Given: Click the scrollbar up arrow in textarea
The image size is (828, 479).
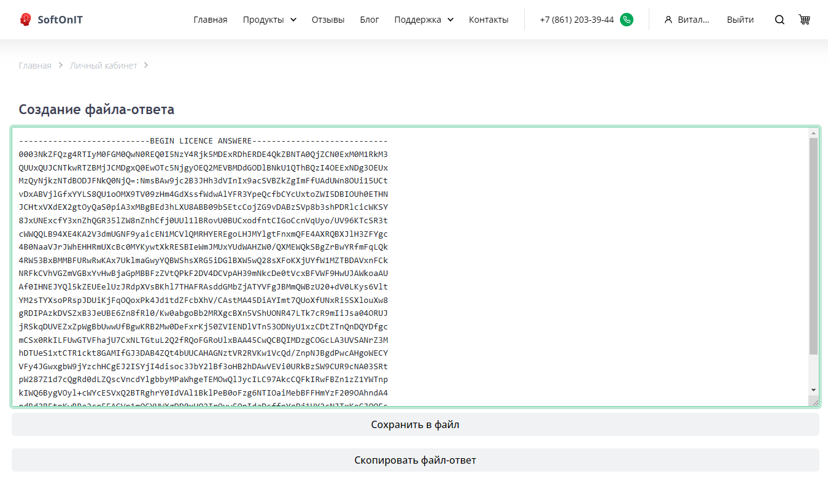Looking at the screenshot, I should point(813,133).
